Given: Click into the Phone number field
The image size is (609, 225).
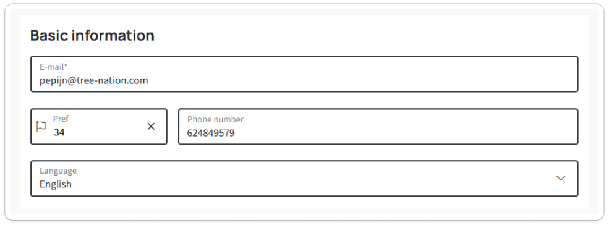Looking at the screenshot, I should coord(378,127).
